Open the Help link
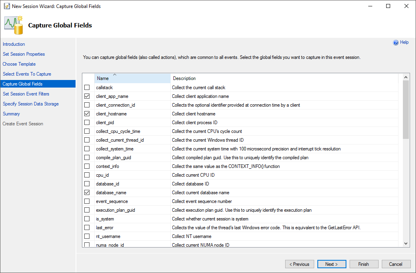 tap(404, 43)
